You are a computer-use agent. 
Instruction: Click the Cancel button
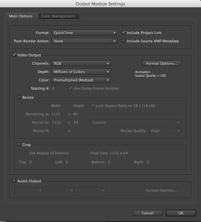[x=147, y=213]
